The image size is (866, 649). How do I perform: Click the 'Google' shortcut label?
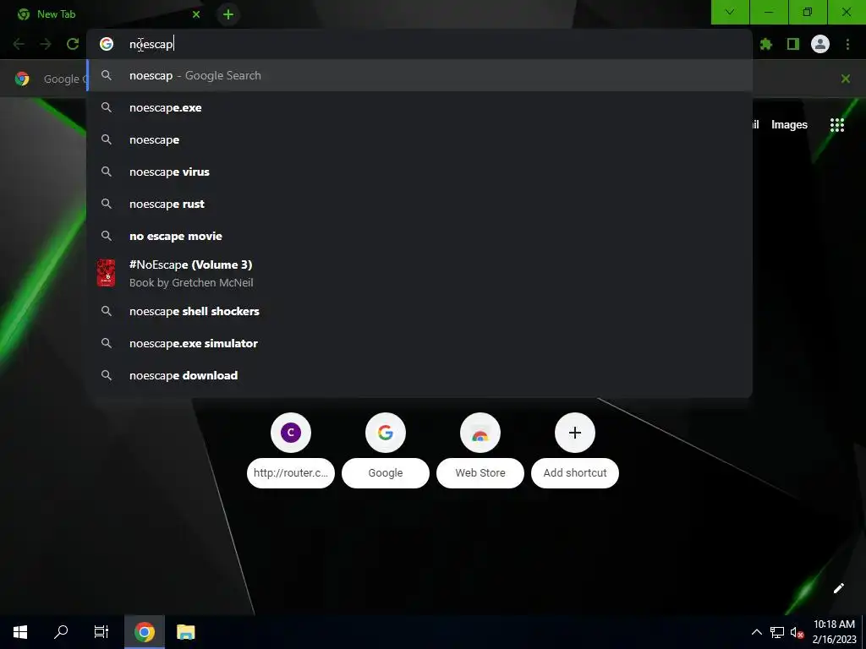[x=386, y=473]
